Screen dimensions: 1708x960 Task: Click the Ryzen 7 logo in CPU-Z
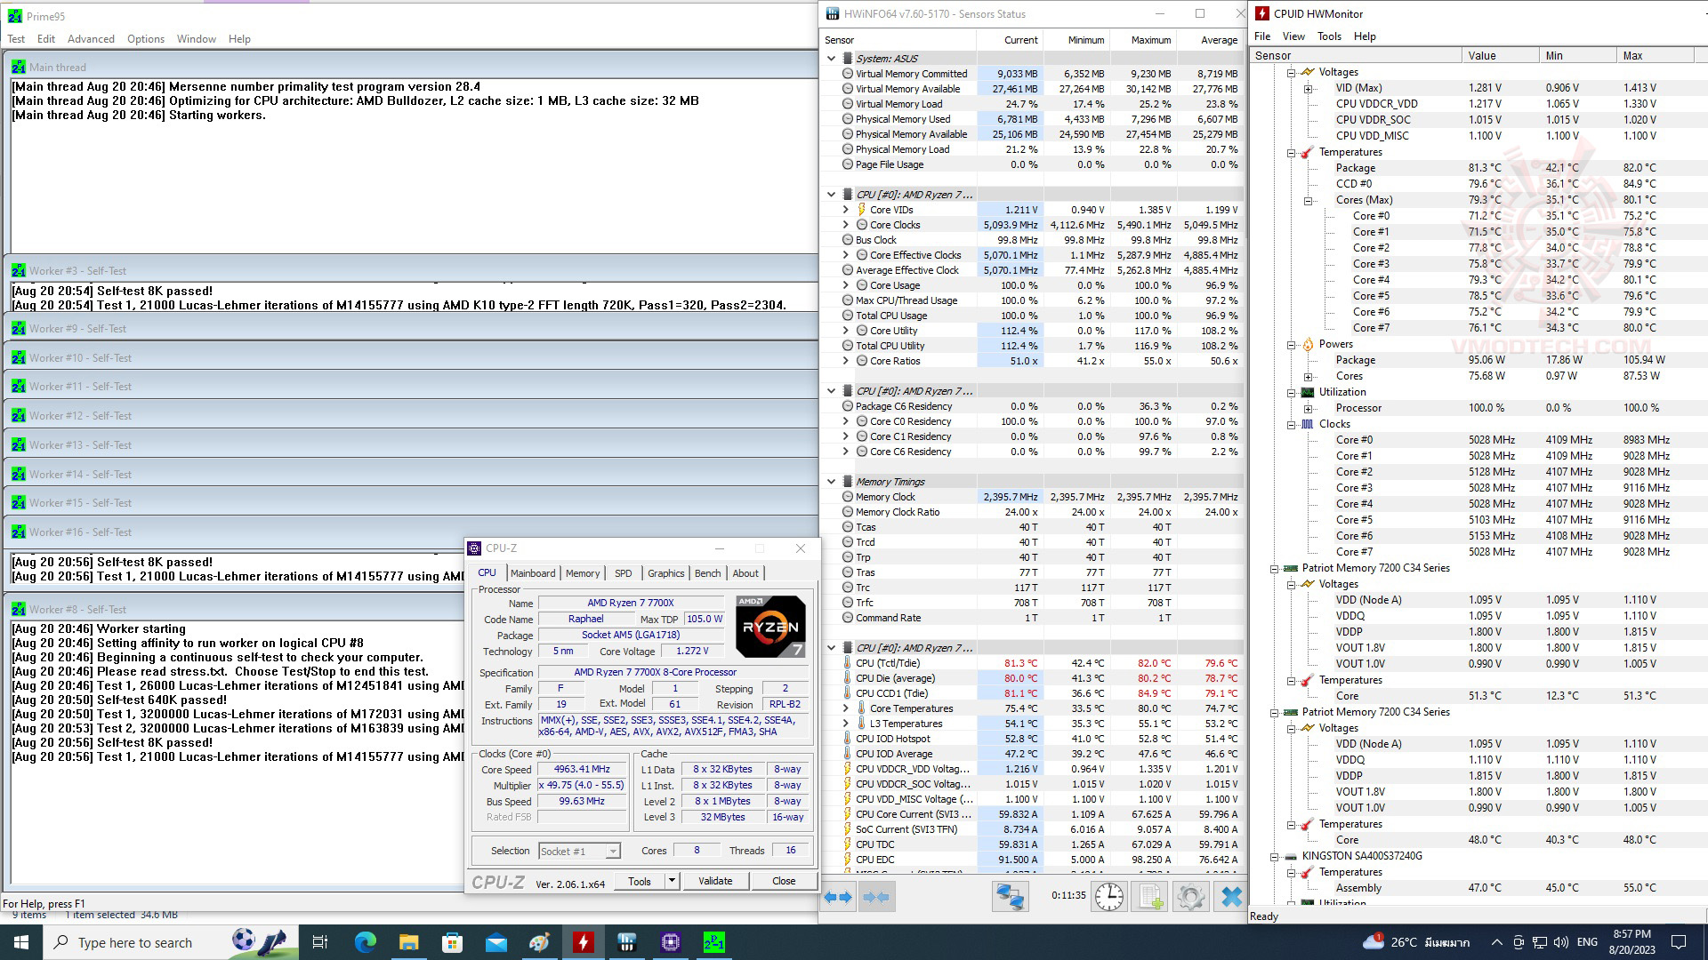click(770, 626)
